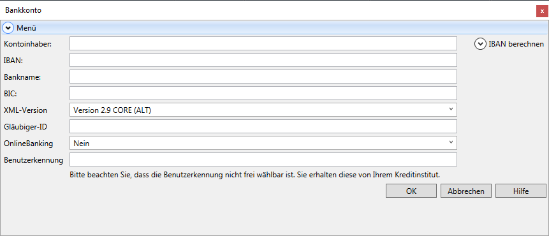Image resolution: width=549 pixels, height=236 pixels.
Task: Click the Menü header bar text
Action: click(x=26, y=28)
